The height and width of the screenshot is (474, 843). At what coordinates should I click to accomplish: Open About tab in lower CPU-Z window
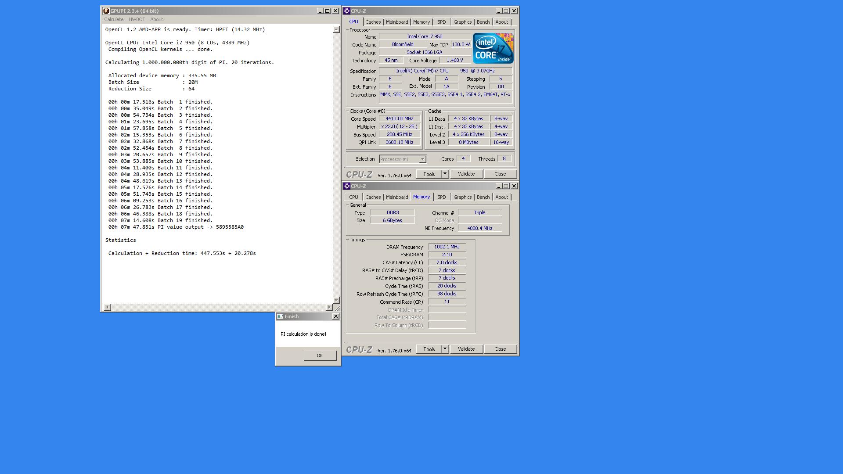tap(501, 197)
